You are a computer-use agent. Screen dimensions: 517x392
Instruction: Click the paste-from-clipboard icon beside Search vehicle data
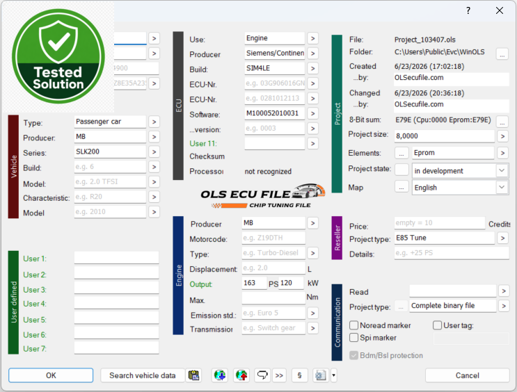[x=194, y=375]
